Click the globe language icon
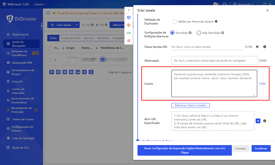This screenshot has width=275, height=165. pos(235,4)
